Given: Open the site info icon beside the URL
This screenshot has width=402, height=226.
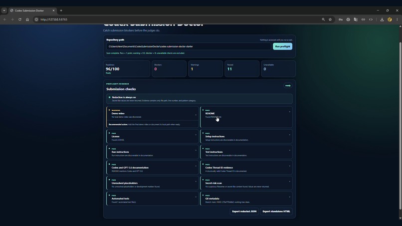Looking at the screenshot, I should click(x=36, y=19).
